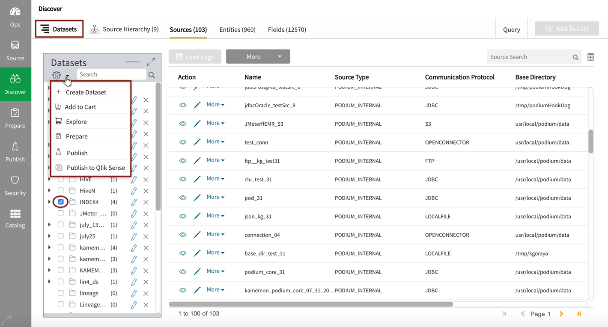Switch to the Entities (960) tab
Screen dimensions: 608x327
237,29
